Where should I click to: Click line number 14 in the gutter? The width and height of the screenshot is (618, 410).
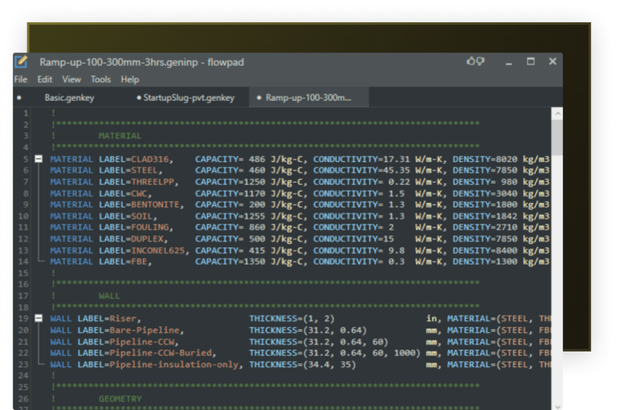25,262
